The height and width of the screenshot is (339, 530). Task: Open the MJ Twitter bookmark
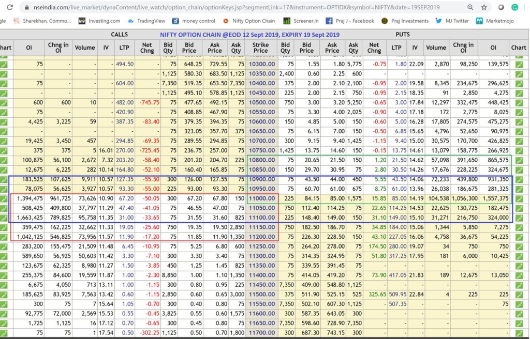[452, 21]
